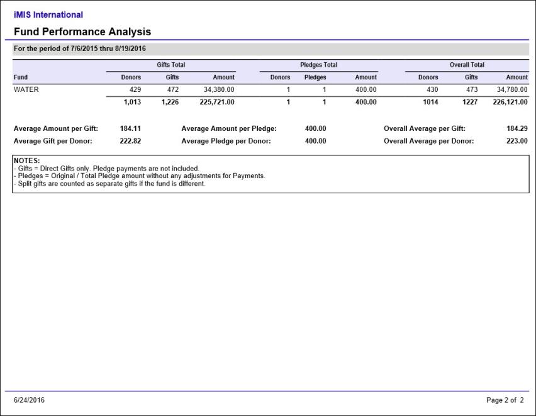Click the Average Amount per Gift label
The image size is (536, 416).
(56, 128)
